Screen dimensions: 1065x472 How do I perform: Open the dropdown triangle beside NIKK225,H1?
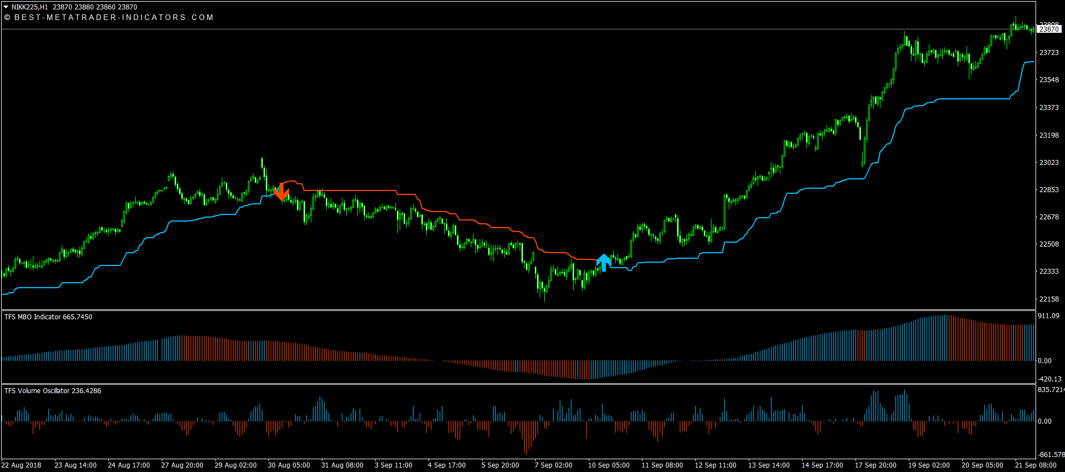[6, 7]
